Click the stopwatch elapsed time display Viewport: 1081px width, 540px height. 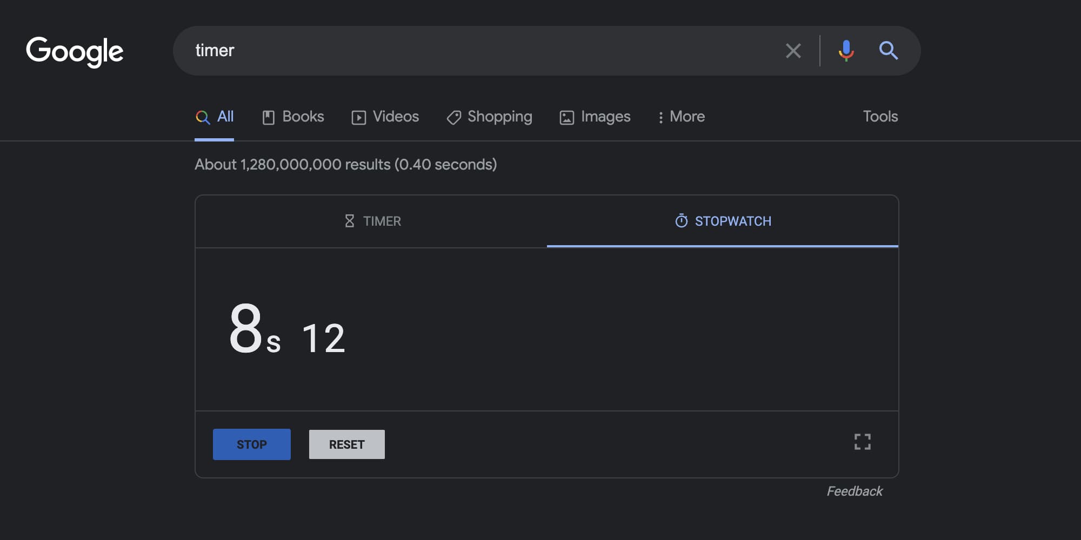287,329
